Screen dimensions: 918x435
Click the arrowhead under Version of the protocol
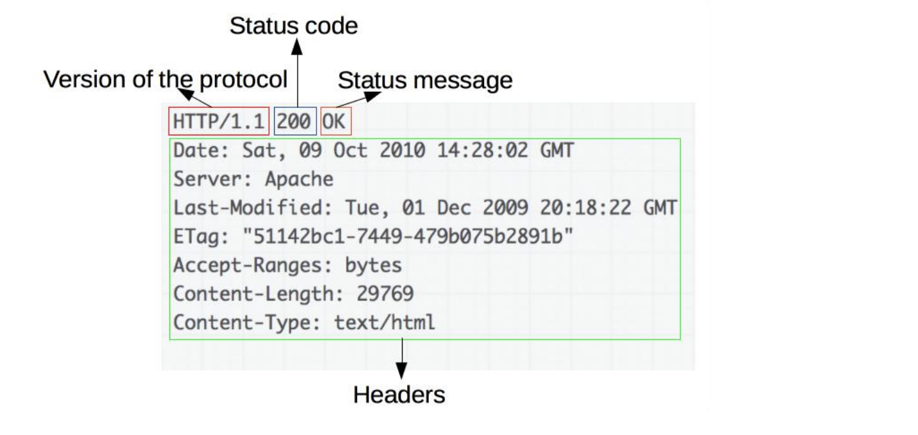tap(187, 94)
